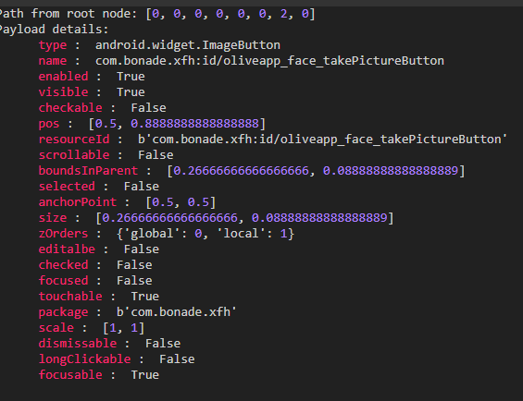
Task: Click the 'type' key label
Action: click(53, 45)
